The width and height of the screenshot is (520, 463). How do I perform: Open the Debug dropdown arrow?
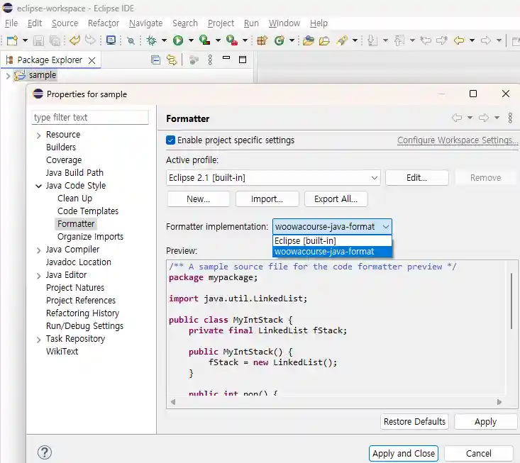pyautogui.click(x=164, y=40)
